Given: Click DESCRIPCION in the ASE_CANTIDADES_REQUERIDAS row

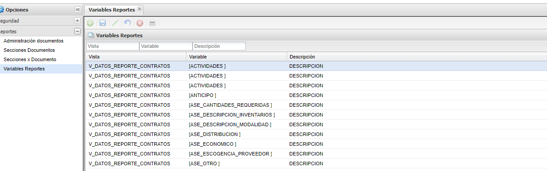Looking at the screenshot, I should point(306,105).
